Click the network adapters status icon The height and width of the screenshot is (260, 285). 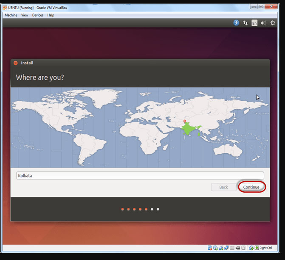pyautogui.click(x=226, y=248)
